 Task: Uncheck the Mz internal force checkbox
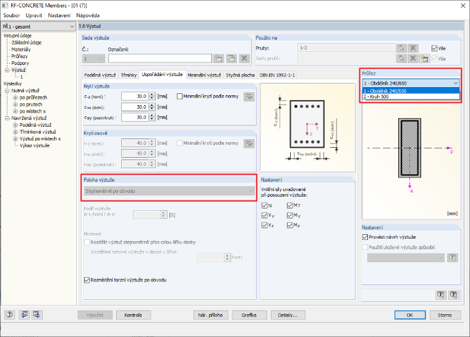[289, 225]
